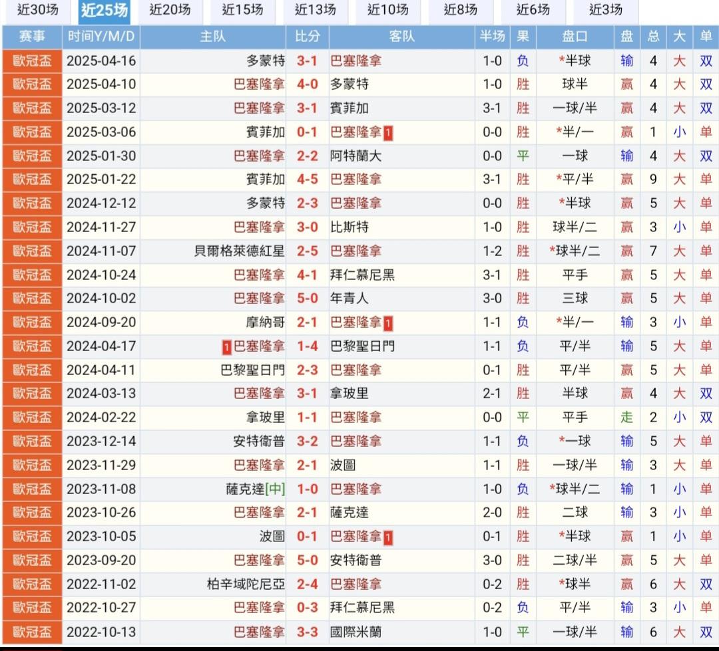Click home team 摩納哥
The width and height of the screenshot is (719, 651).
(266, 322)
